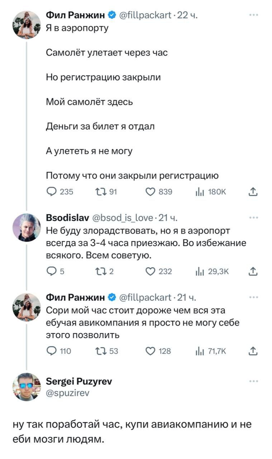Screen dimensions: 272x459
Task: Like Bsodislav's tweet with 232 likes
Action: click(x=151, y=271)
